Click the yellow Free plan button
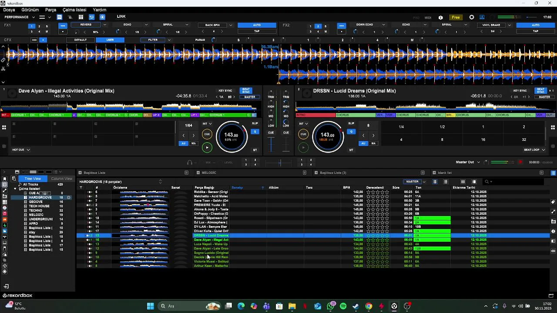Viewport: 557px width, 313px height. pyautogui.click(x=456, y=17)
